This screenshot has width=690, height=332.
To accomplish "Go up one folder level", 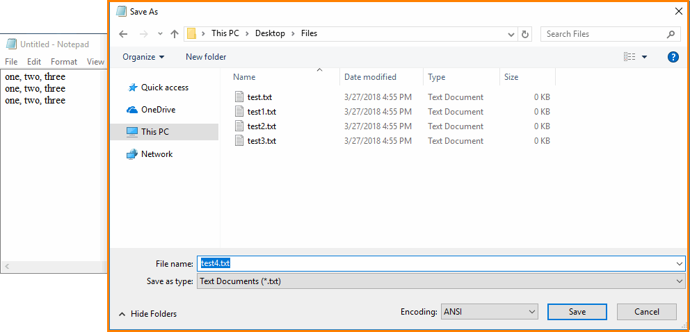I will [x=175, y=34].
